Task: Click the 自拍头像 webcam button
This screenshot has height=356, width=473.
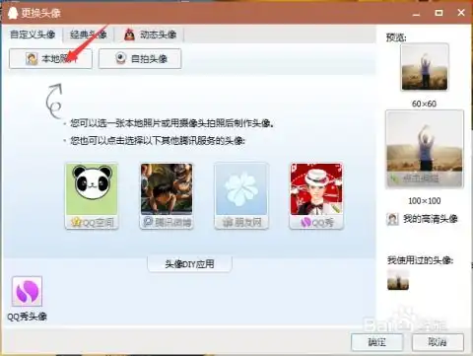Action: pos(140,59)
